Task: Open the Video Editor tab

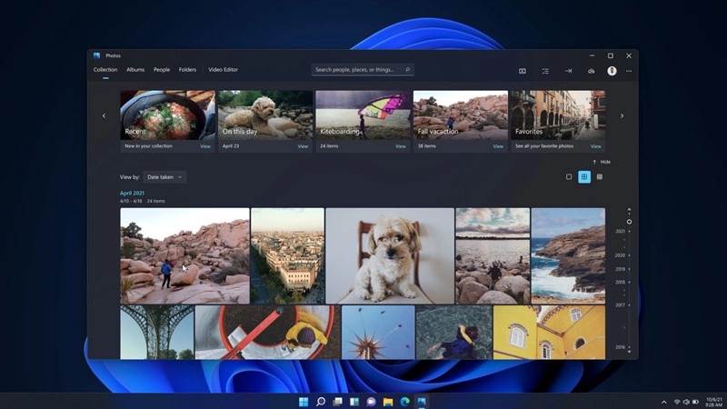Action: (x=223, y=70)
